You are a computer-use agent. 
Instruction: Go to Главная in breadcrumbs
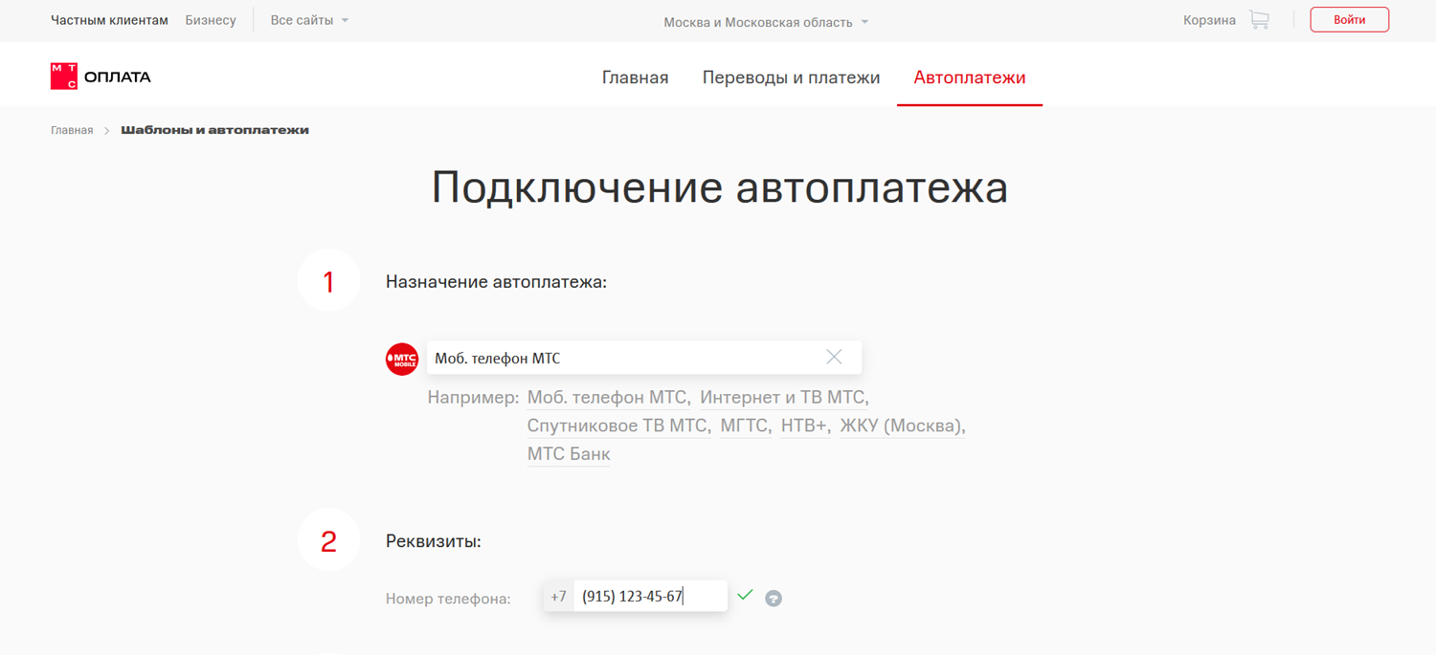pos(72,130)
